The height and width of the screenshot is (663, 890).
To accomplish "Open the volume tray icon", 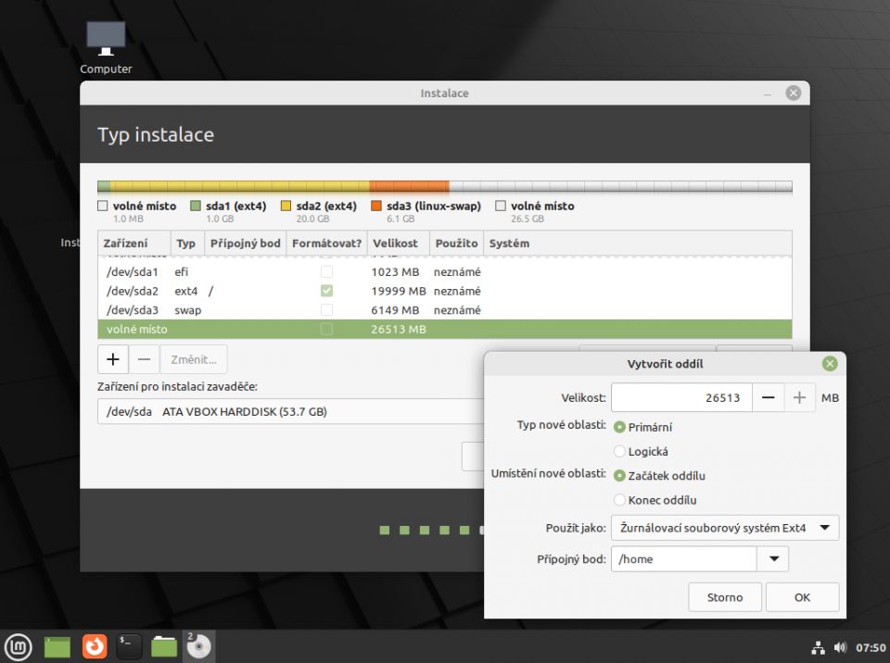I will pos(840,647).
